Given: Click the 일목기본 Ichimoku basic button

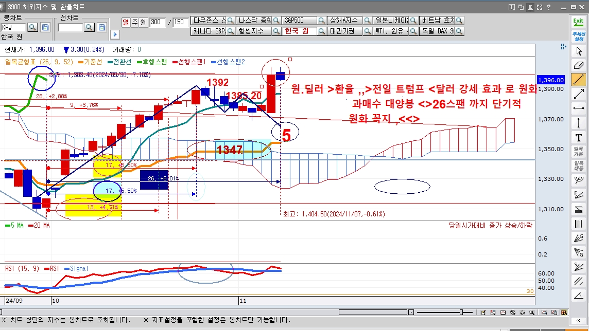Looking at the screenshot, I should [579, 152].
